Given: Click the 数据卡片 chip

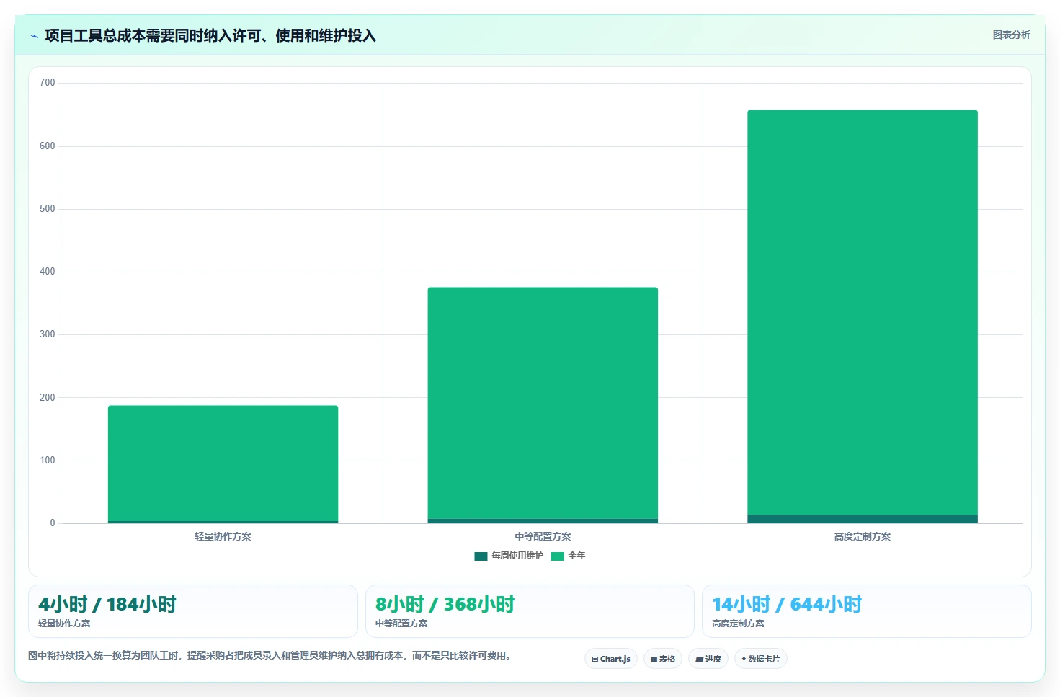Looking at the screenshot, I should pyautogui.click(x=761, y=659).
